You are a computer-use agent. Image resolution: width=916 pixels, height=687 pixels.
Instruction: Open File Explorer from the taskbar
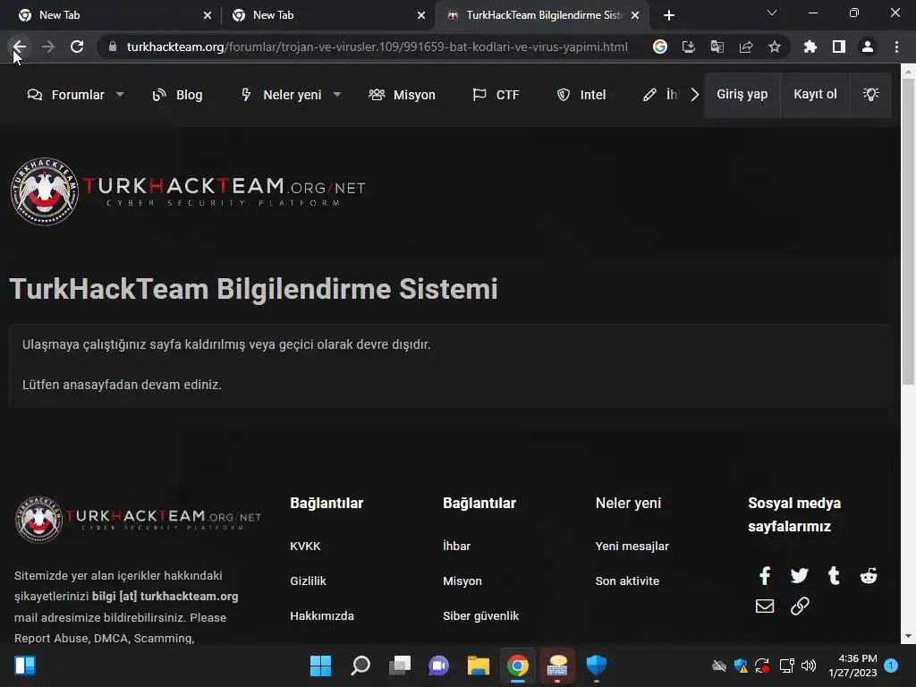pyautogui.click(x=478, y=666)
